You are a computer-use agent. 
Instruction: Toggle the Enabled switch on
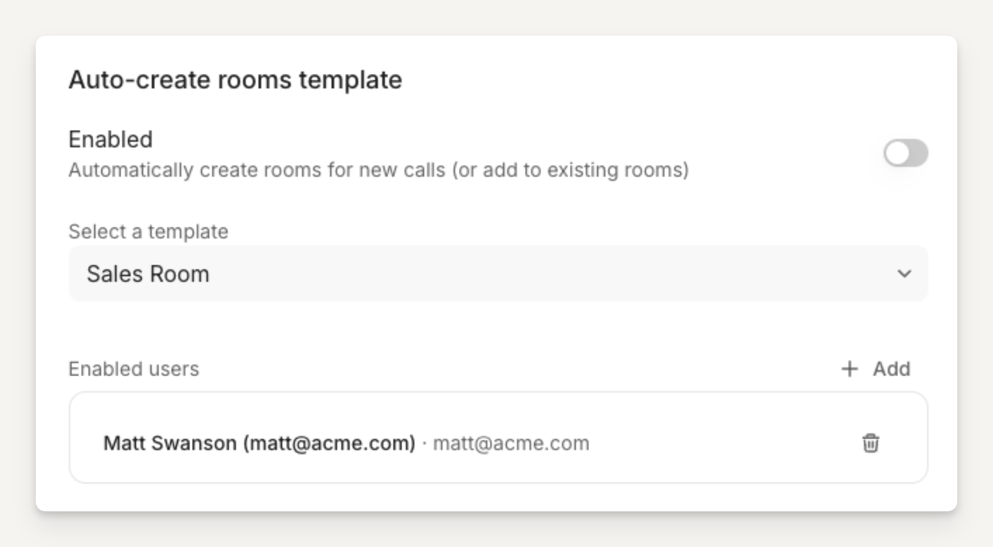[x=906, y=153]
